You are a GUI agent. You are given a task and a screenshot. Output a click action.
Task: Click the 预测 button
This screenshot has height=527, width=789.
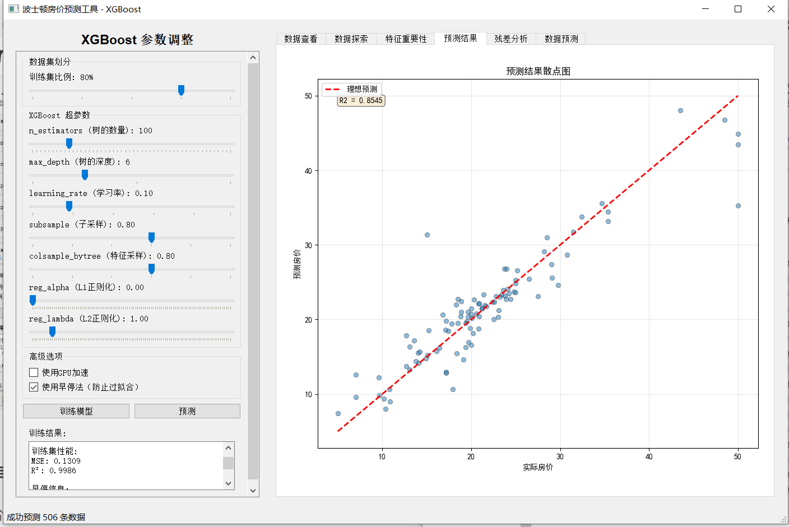pyautogui.click(x=187, y=411)
